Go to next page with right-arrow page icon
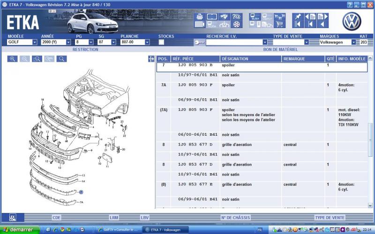 click(x=322, y=17)
